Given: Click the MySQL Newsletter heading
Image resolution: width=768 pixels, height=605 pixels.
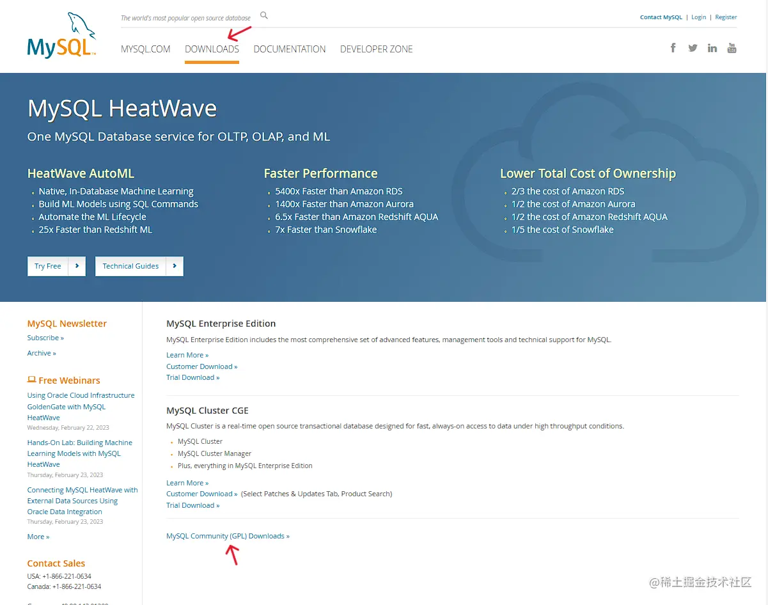Looking at the screenshot, I should [67, 324].
